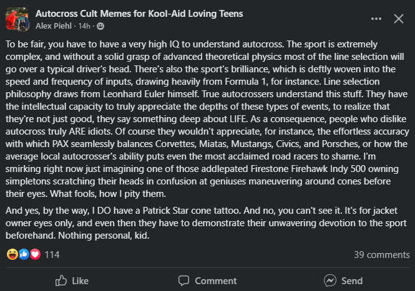
Task: Click the Patrick Star tattoo paragraph
Action: (x=206, y=223)
